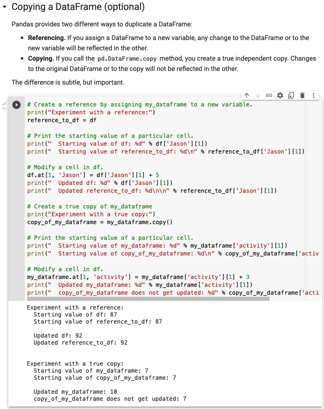This screenshot has height=409, width=324.
Task: Click output 'Updated my_dataframe: 10'
Action: (75, 392)
